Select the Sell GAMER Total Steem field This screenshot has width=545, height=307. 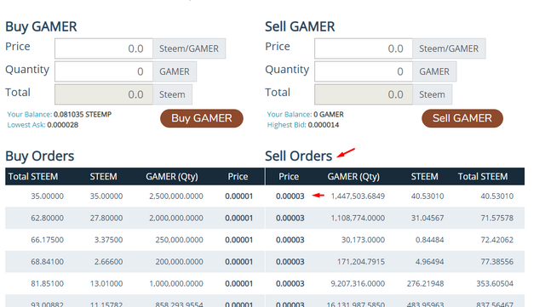coord(364,94)
